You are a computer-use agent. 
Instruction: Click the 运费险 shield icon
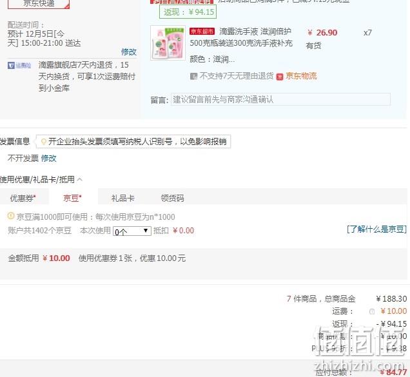[x=11, y=65]
